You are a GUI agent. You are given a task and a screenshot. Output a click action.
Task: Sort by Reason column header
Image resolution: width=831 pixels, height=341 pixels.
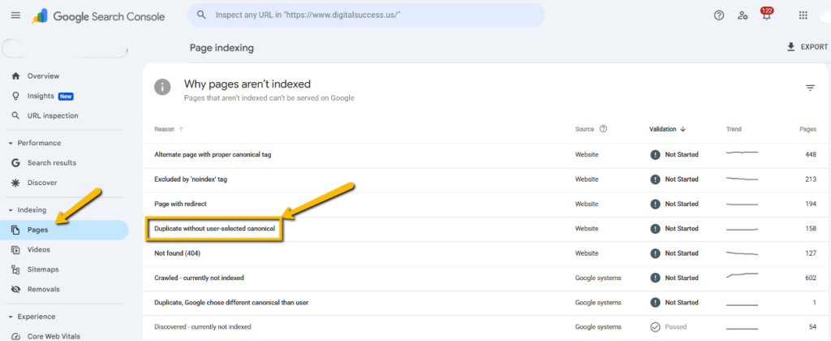(170, 129)
